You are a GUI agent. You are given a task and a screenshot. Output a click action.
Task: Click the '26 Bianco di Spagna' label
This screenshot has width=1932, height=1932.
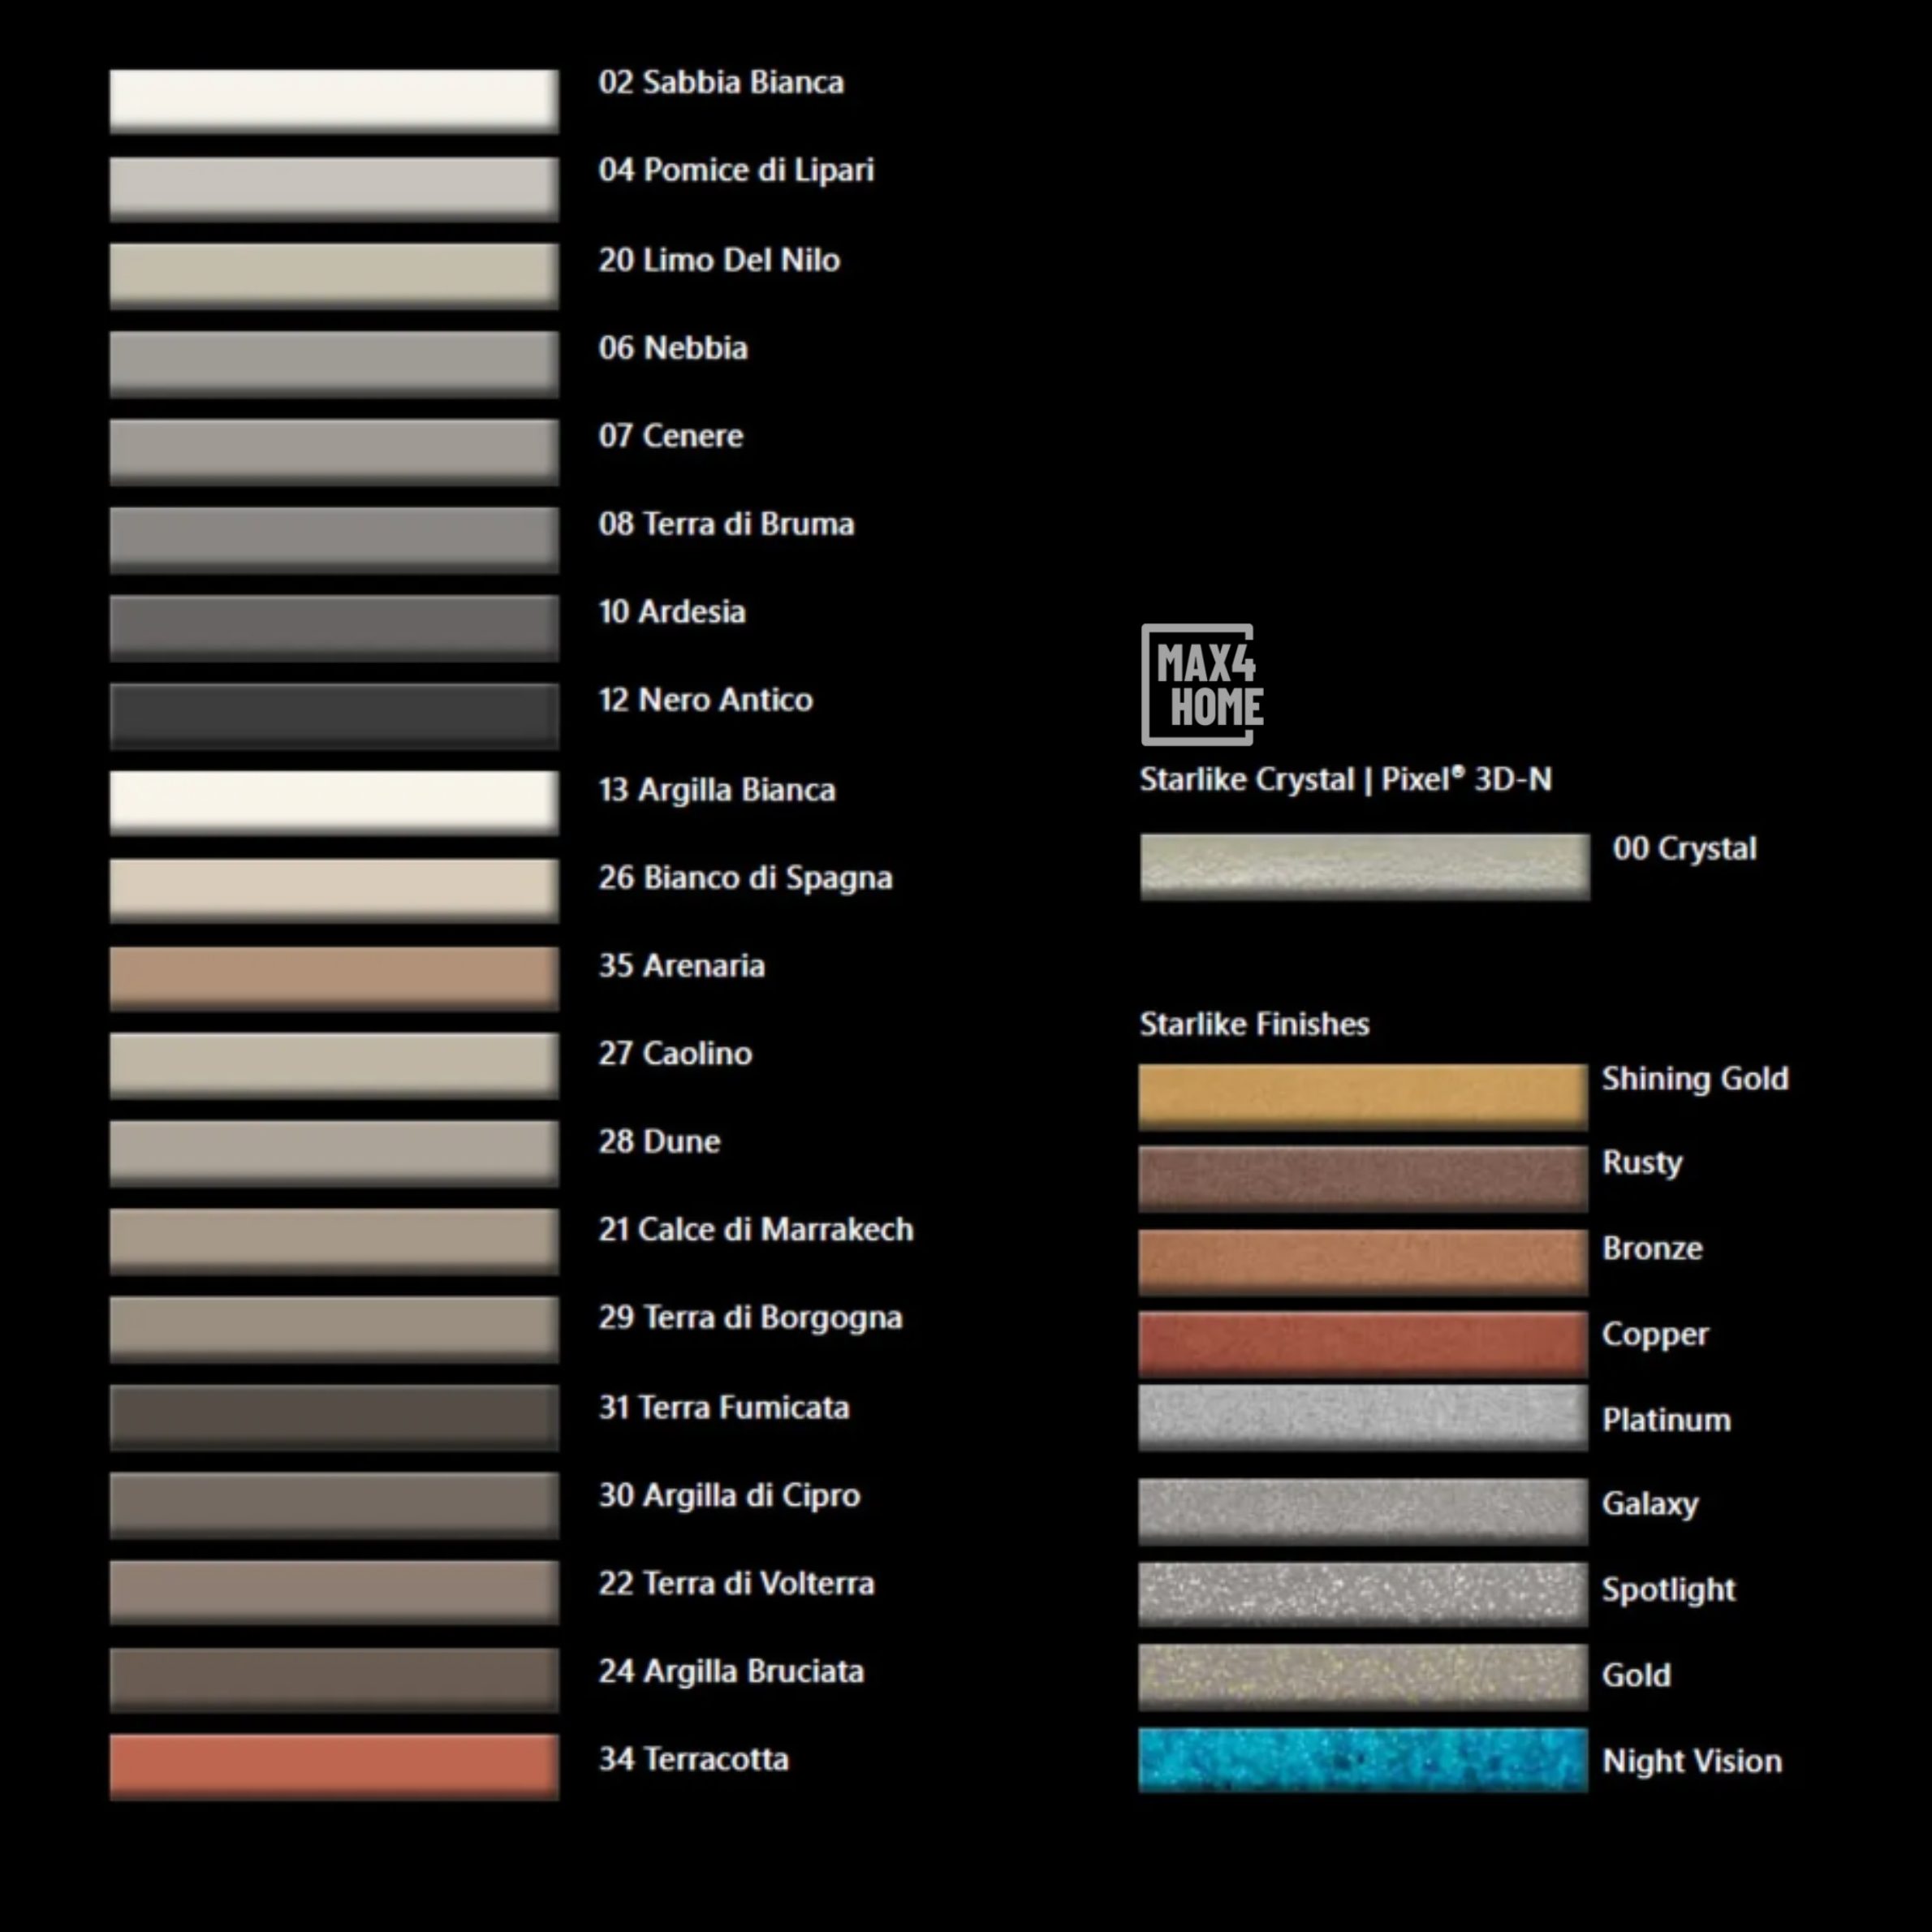click(745, 879)
